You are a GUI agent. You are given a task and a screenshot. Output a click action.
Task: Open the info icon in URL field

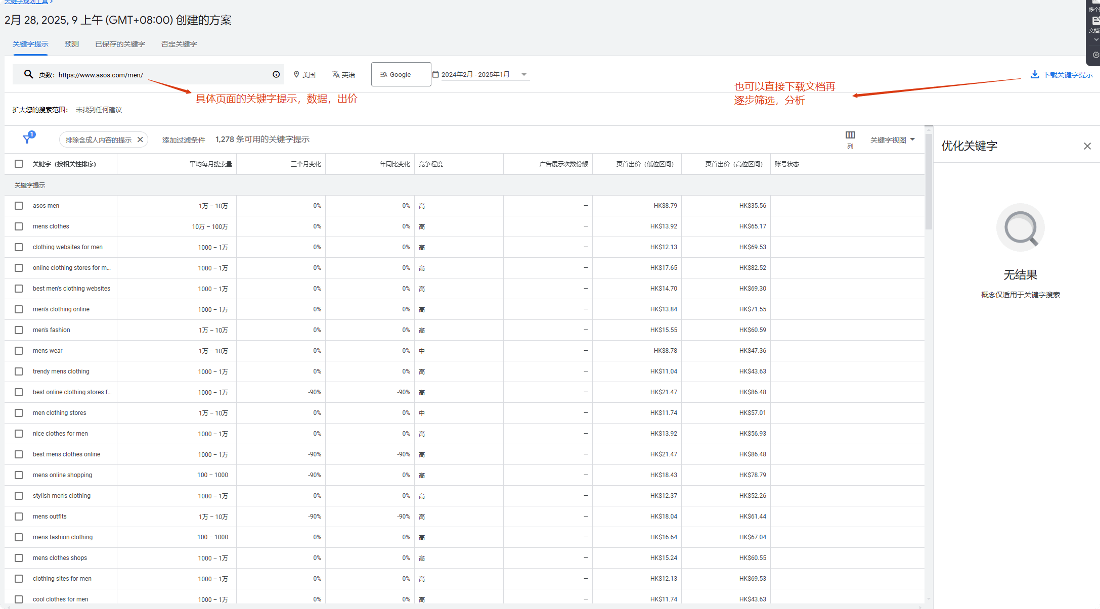[x=276, y=74]
